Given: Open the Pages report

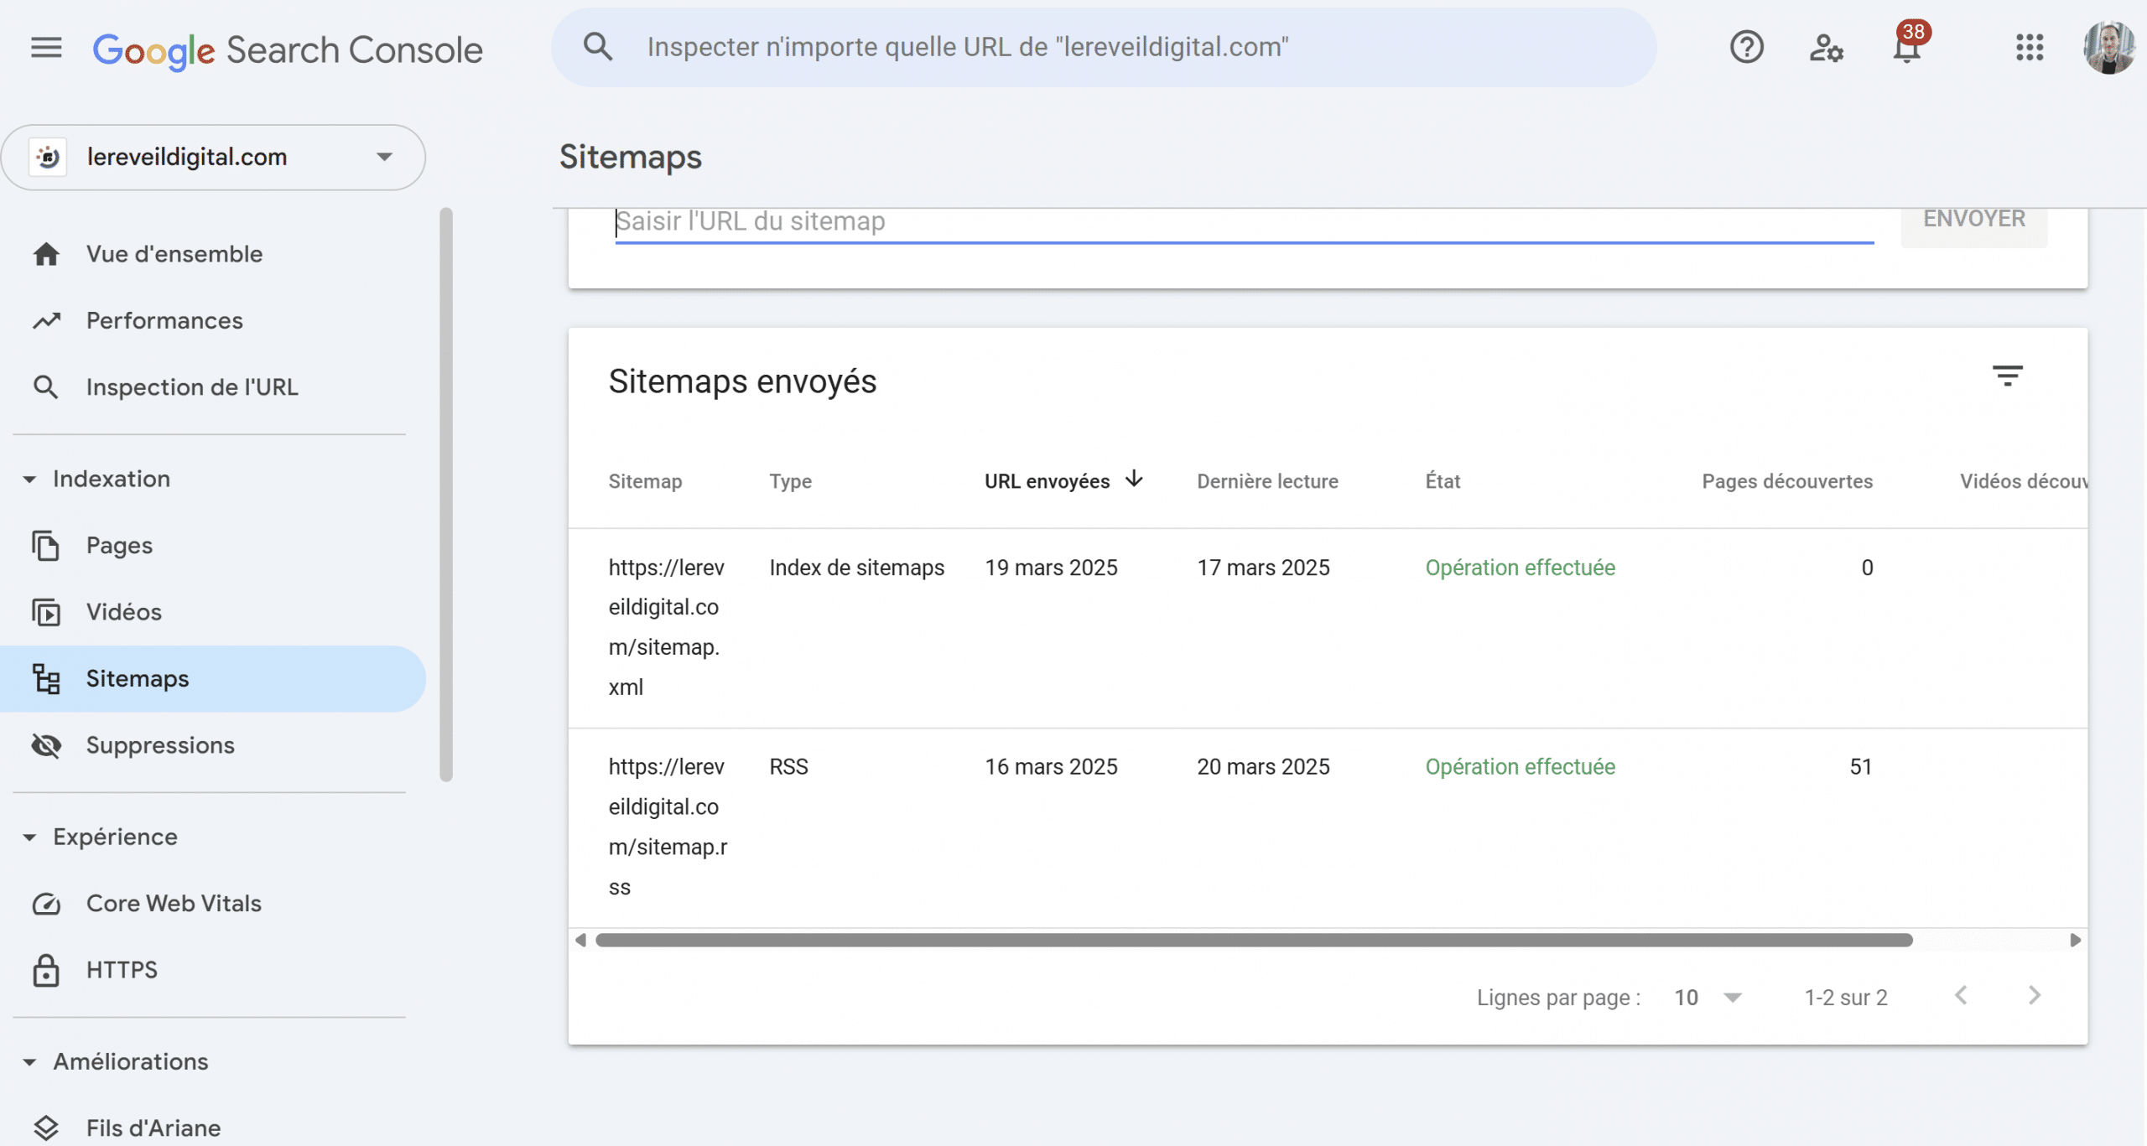Looking at the screenshot, I should click(119, 545).
